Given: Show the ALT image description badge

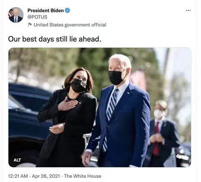Looking at the screenshot, I should pyautogui.click(x=17, y=160).
